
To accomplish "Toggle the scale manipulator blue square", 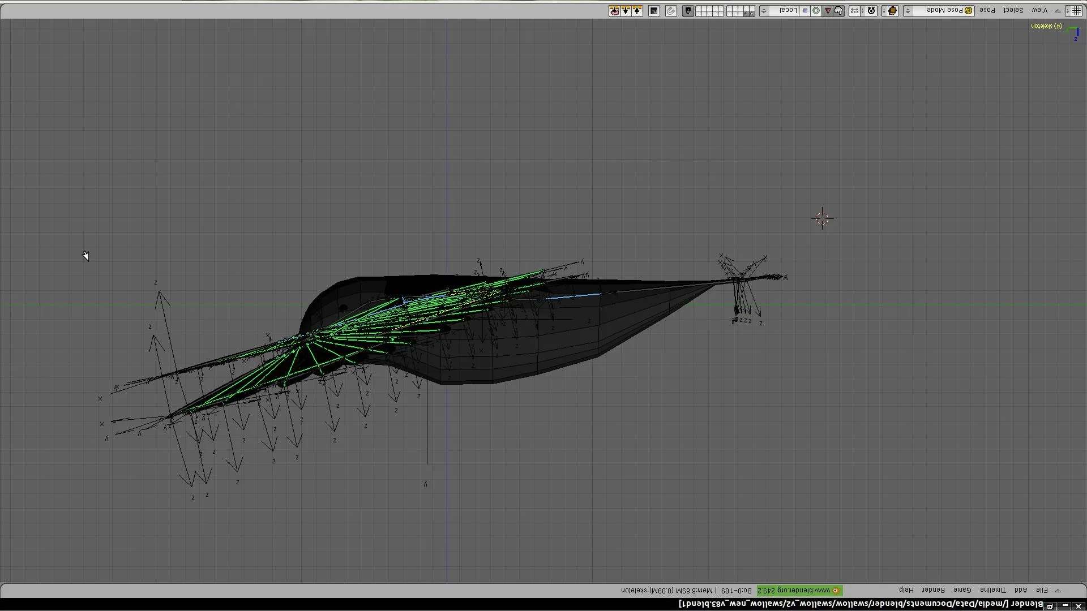I will pos(805,11).
